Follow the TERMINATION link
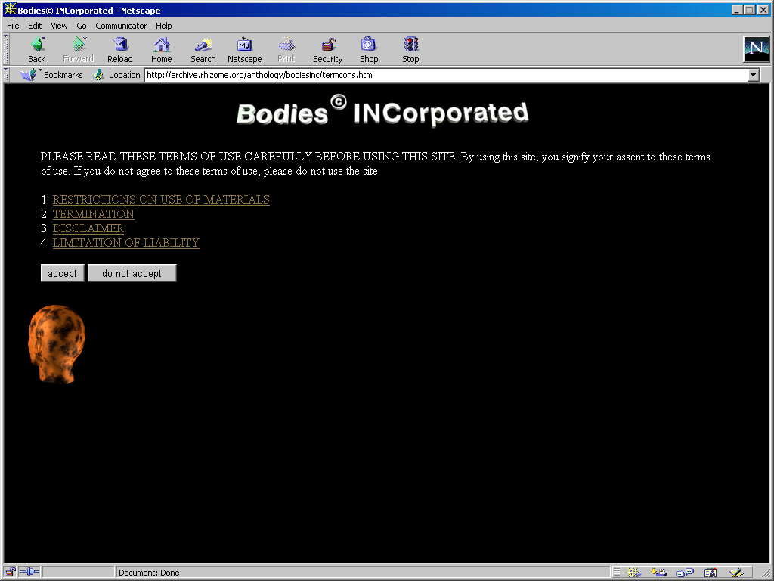Screen dimensions: 774x581 tap(93, 213)
